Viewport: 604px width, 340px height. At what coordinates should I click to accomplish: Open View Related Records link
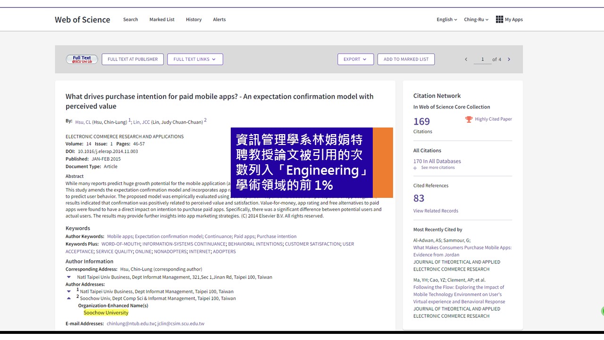[436, 211]
